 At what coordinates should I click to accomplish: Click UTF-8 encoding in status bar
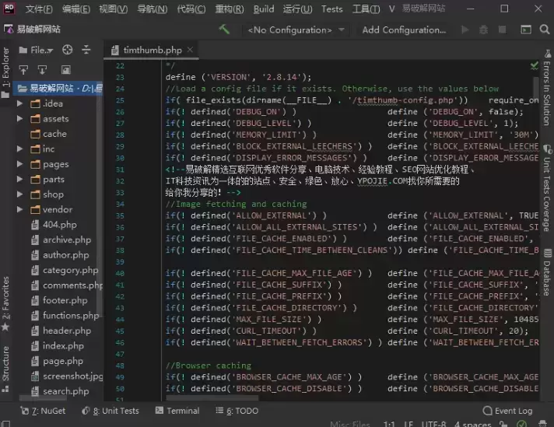click(x=433, y=423)
